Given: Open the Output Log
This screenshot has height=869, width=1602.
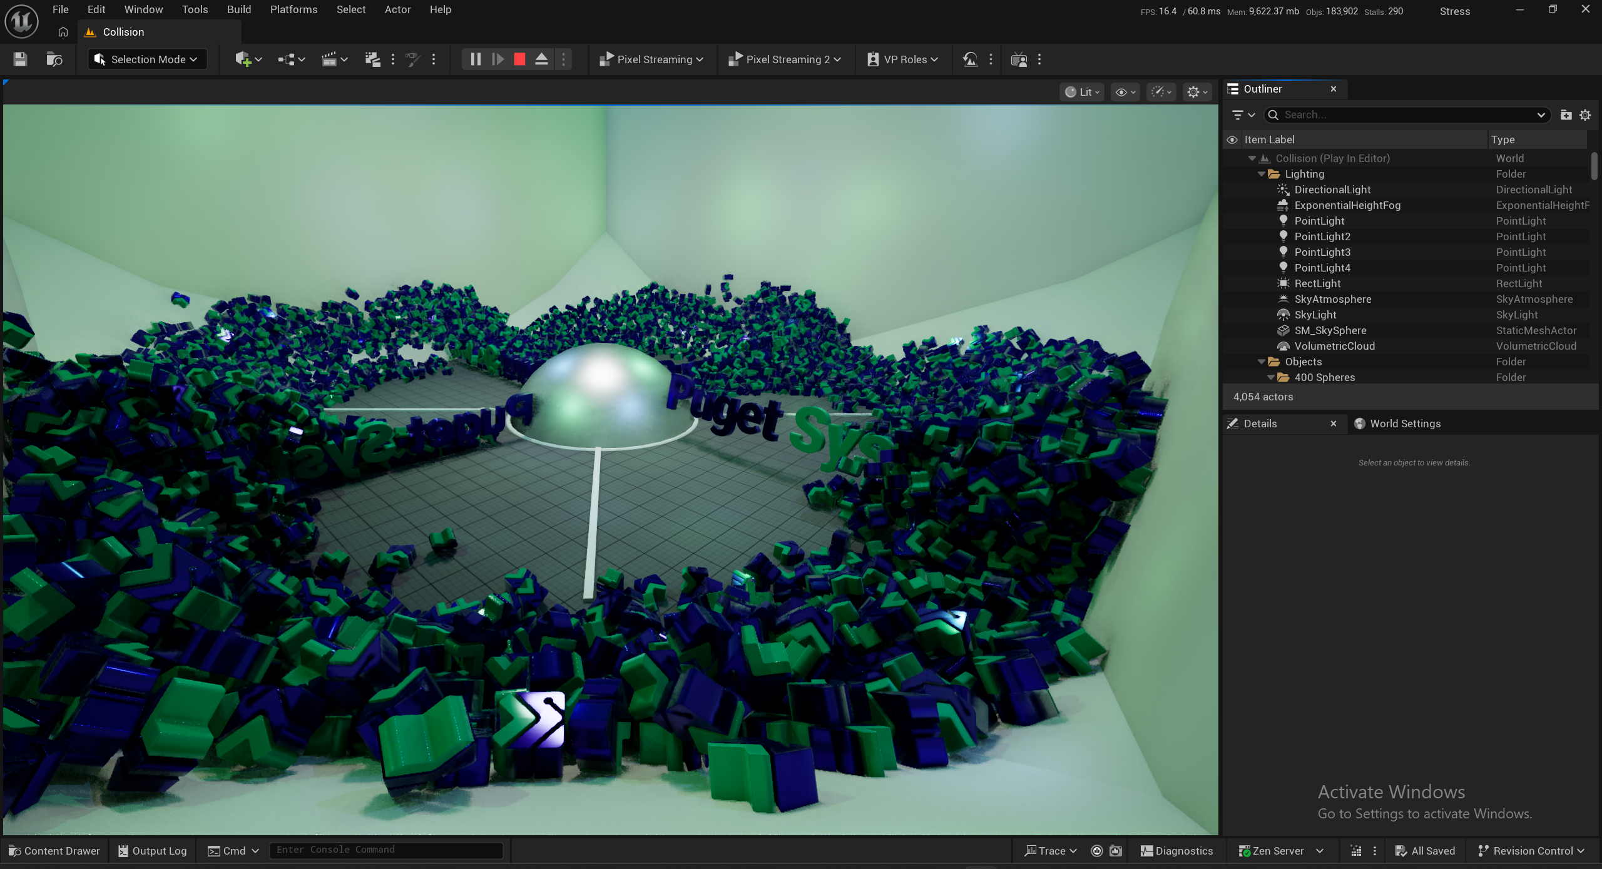Looking at the screenshot, I should click(153, 851).
